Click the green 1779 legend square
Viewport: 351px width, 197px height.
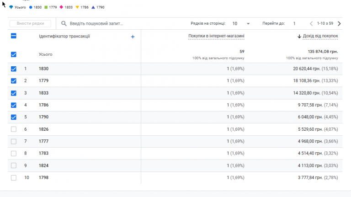(x=46, y=7)
